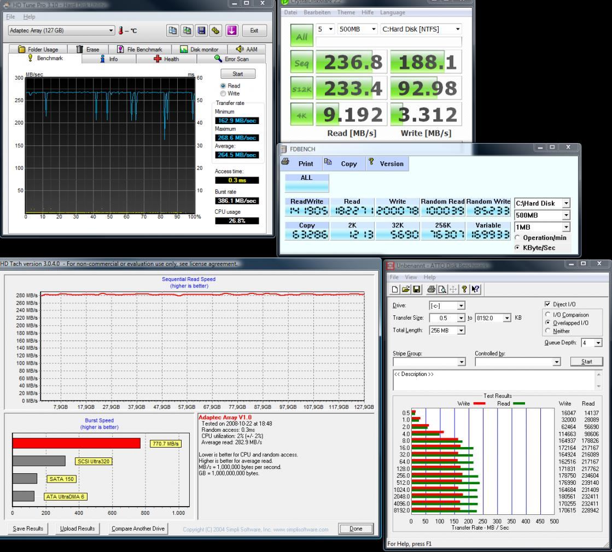The height and width of the screenshot is (552, 612).
Task: Click the Copy icon in FDBENCH toolbar
Action: point(328,162)
